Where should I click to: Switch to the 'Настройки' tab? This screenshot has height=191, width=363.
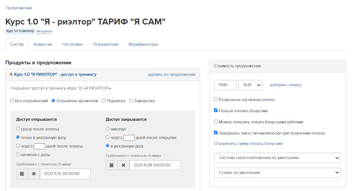pyautogui.click(x=72, y=45)
